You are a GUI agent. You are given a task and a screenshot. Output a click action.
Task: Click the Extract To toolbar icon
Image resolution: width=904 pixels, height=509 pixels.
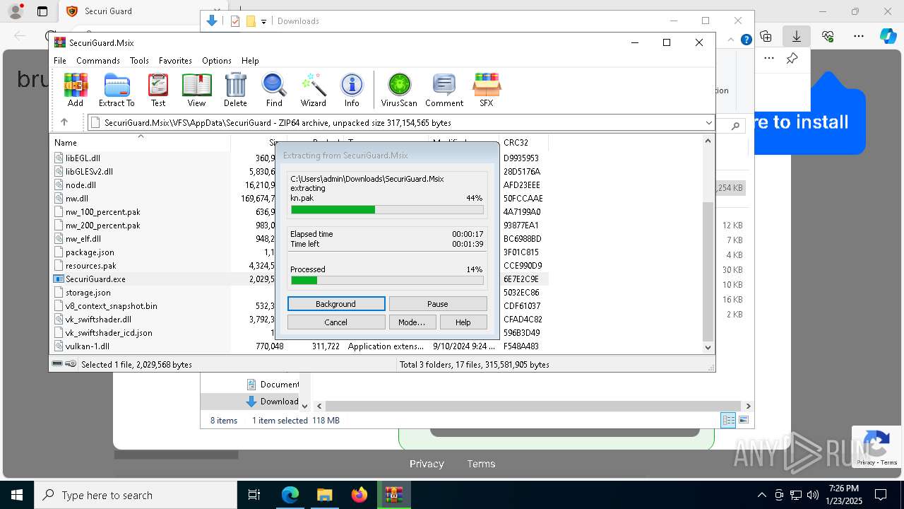tap(117, 90)
